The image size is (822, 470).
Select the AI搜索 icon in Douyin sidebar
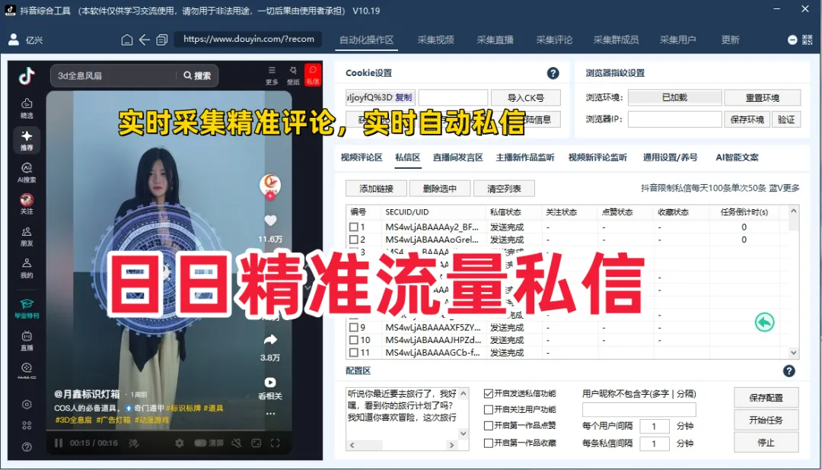23,172
